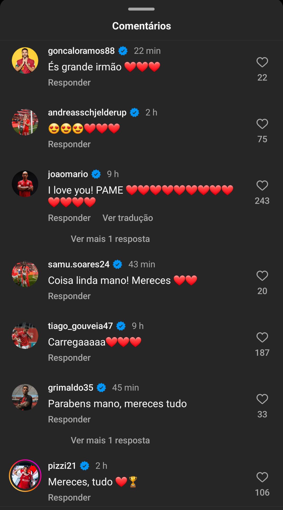Show one more reply under grimaldo35's comment
The width and height of the screenshot is (283, 510).
pyautogui.click(x=110, y=440)
